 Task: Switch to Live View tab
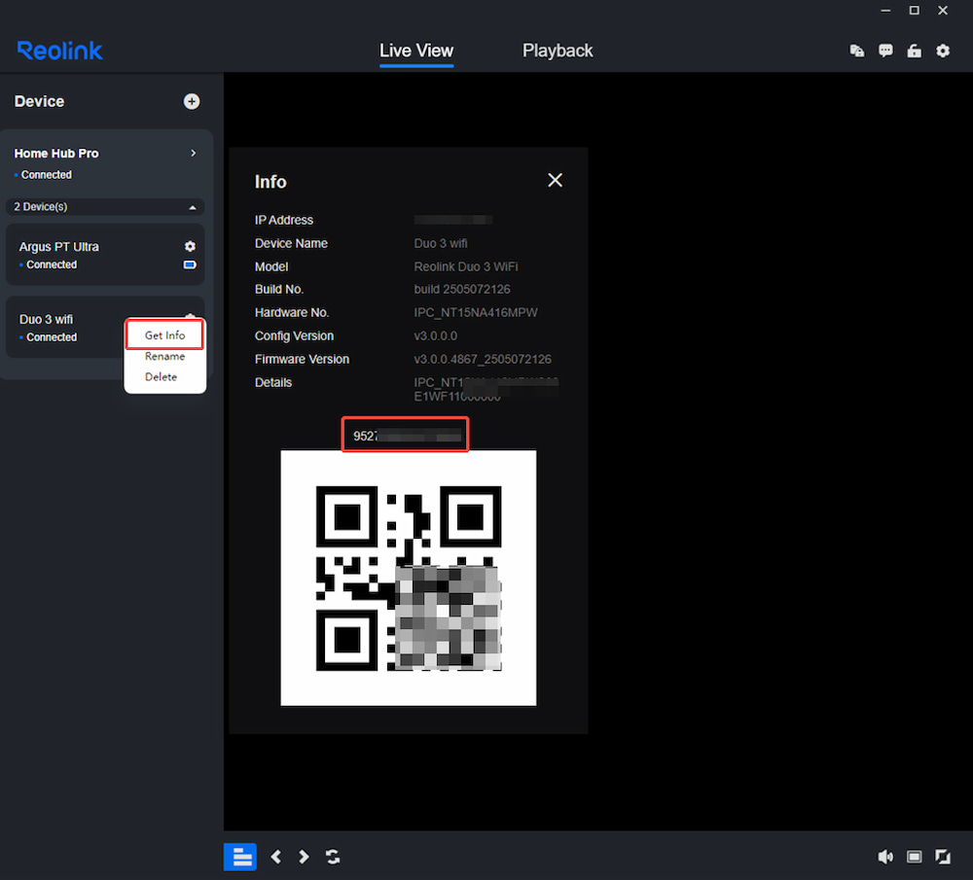(416, 51)
